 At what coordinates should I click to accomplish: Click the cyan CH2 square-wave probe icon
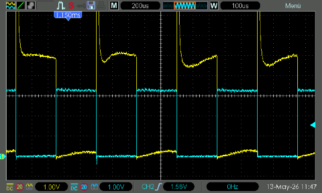pyautogui.click(x=94, y=186)
